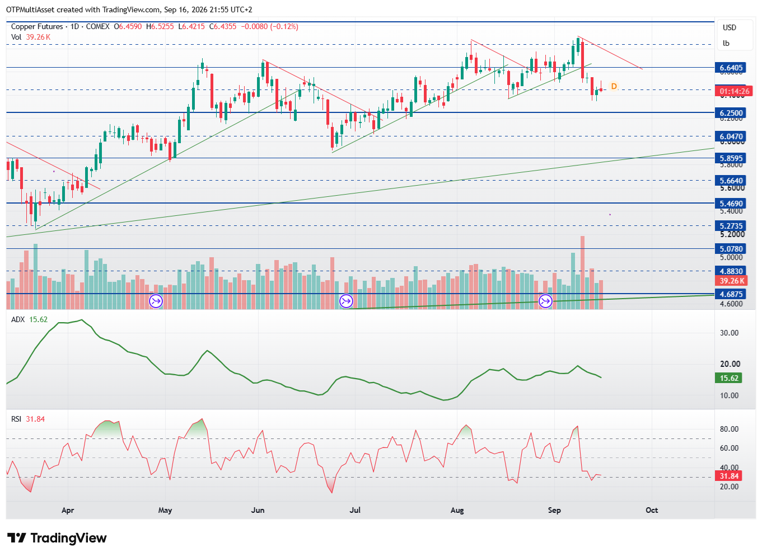Click the OTPMultiAsset chart attribution caption
This screenshot has height=557, width=762.
[x=129, y=10]
